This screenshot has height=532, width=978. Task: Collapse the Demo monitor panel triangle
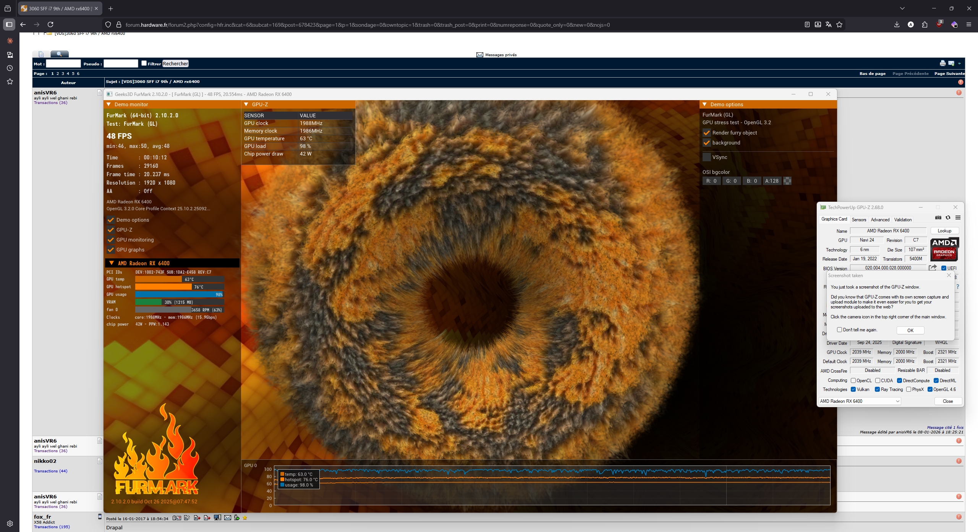tap(108, 104)
